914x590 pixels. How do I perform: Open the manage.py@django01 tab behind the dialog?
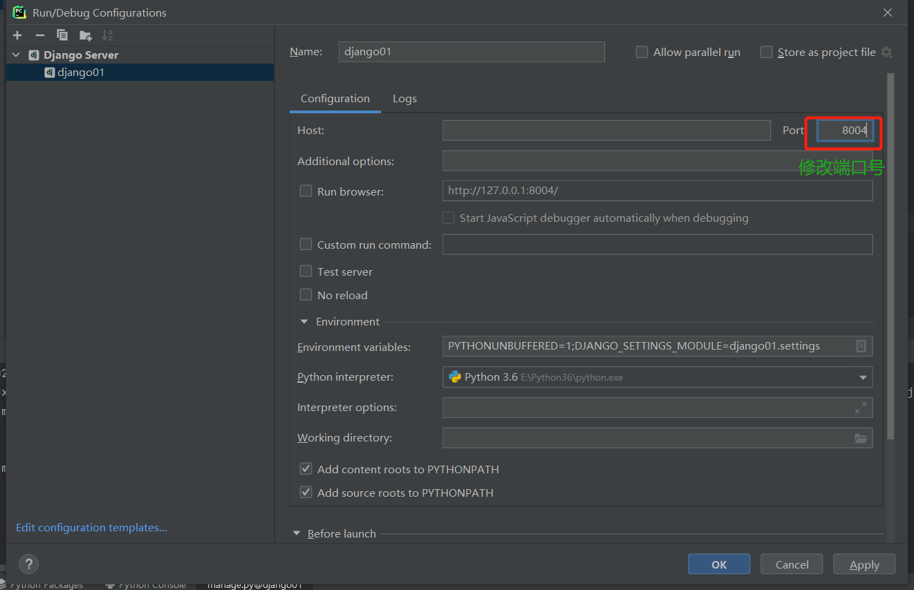pyautogui.click(x=254, y=585)
